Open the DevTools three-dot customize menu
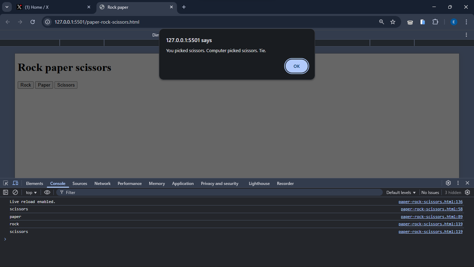Viewport: 474px width, 267px height. point(457,183)
